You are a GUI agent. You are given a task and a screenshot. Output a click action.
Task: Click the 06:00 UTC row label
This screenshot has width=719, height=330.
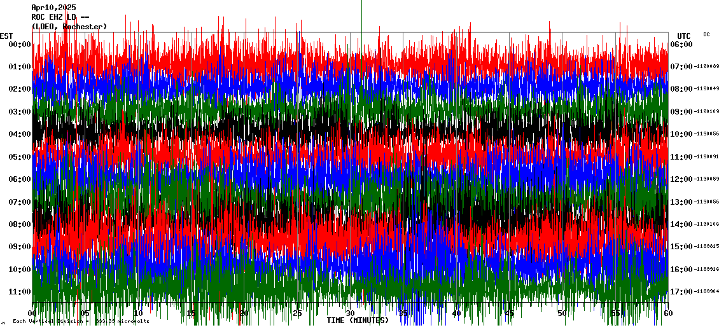[x=681, y=45]
